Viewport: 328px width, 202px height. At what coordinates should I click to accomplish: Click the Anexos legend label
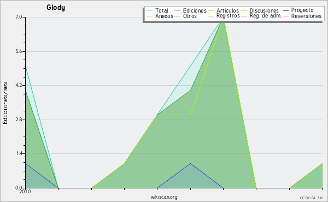[x=164, y=16]
